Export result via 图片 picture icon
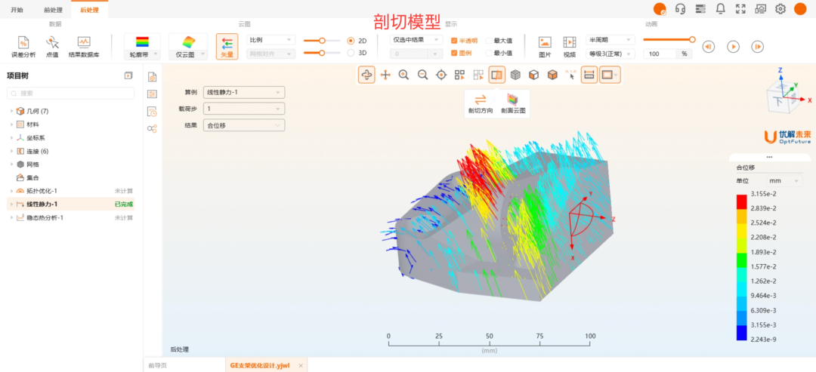The width and height of the screenshot is (816, 372). (x=545, y=43)
